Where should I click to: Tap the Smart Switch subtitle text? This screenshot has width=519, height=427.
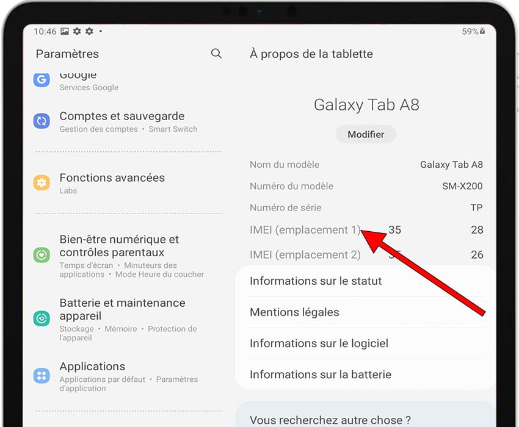click(x=173, y=129)
